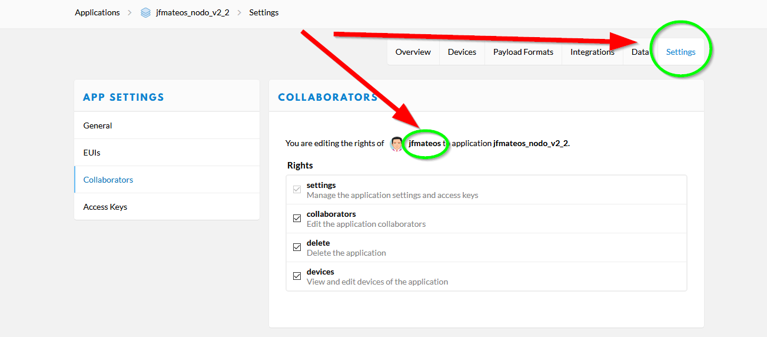This screenshot has width=767, height=337.
Task: Toggle the settings rights checkbox
Action: [297, 190]
